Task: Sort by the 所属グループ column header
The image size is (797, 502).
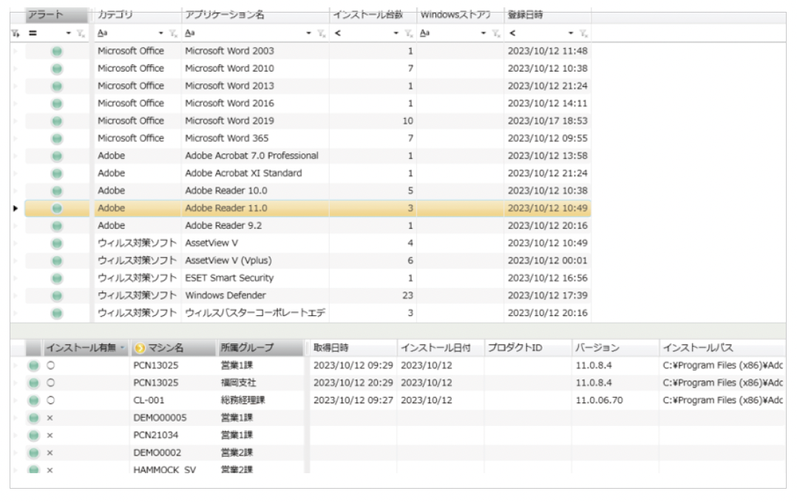Action: (260, 348)
